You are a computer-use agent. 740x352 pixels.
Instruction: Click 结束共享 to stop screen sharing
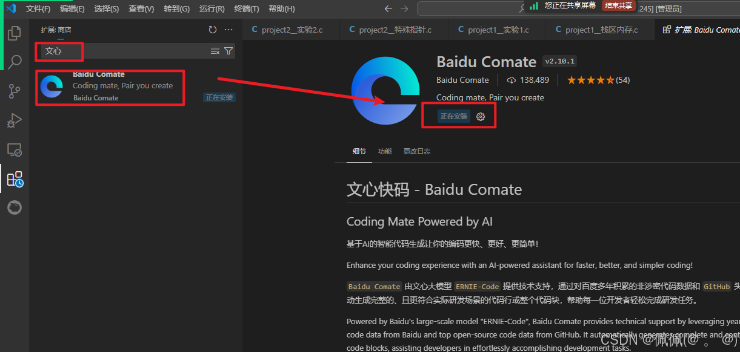619,5
